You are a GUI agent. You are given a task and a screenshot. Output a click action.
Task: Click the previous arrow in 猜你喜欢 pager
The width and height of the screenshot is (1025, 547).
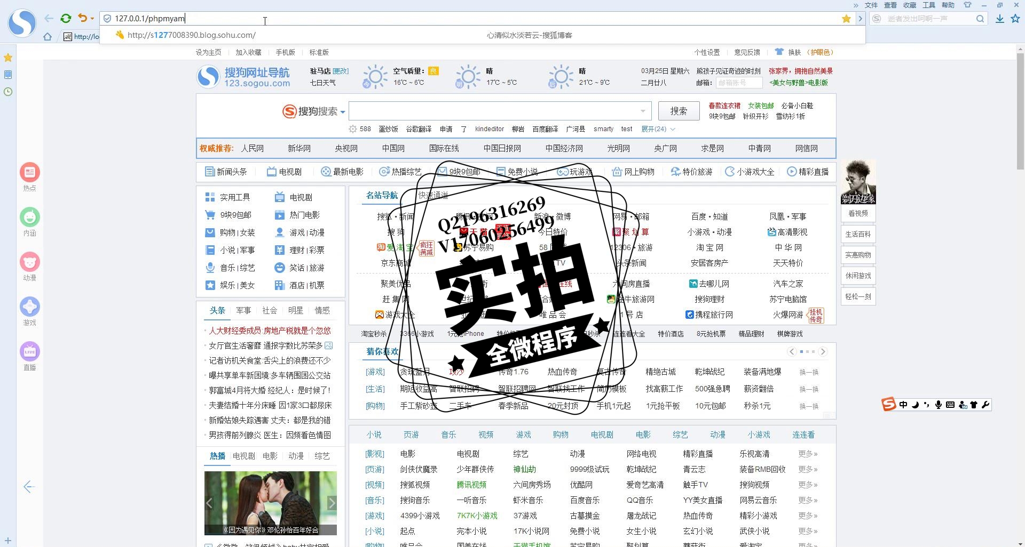tap(792, 351)
